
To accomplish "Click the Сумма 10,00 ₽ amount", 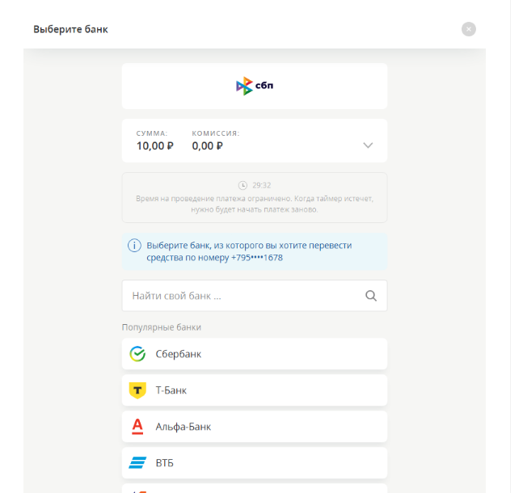I will pyautogui.click(x=154, y=146).
